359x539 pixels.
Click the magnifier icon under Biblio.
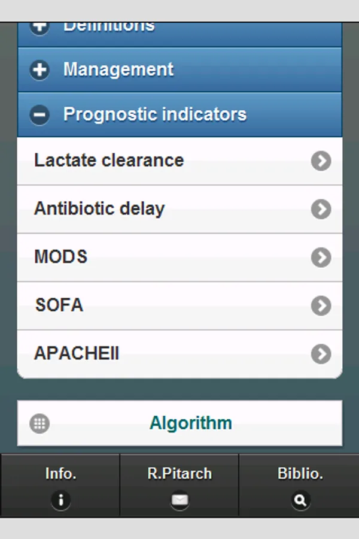pyautogui.click(x=300, y=500)
